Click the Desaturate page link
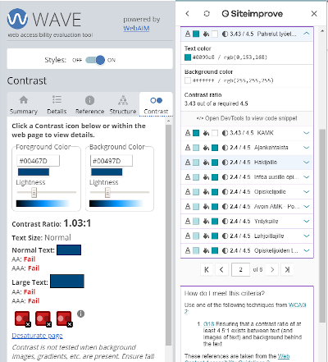This screenshot has height=362, width=328. tap(37, 336)
